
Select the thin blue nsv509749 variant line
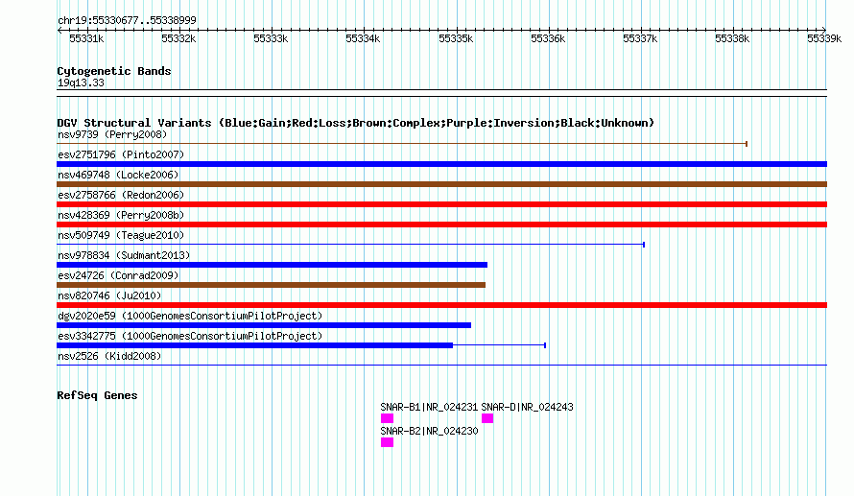click(x=351, y=245)
